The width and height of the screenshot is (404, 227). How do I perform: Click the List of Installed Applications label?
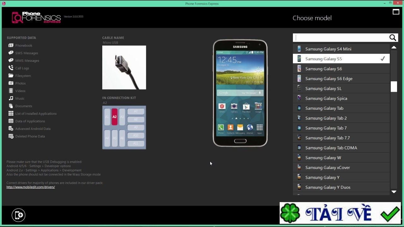click(36, 113)
